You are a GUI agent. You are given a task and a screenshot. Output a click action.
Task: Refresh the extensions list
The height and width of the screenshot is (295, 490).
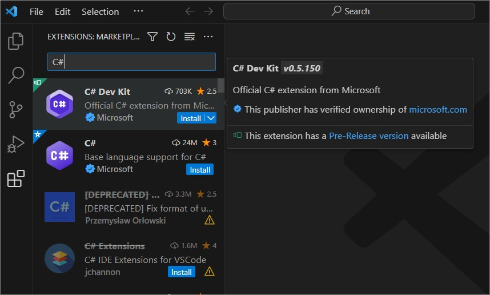point(171,37)
